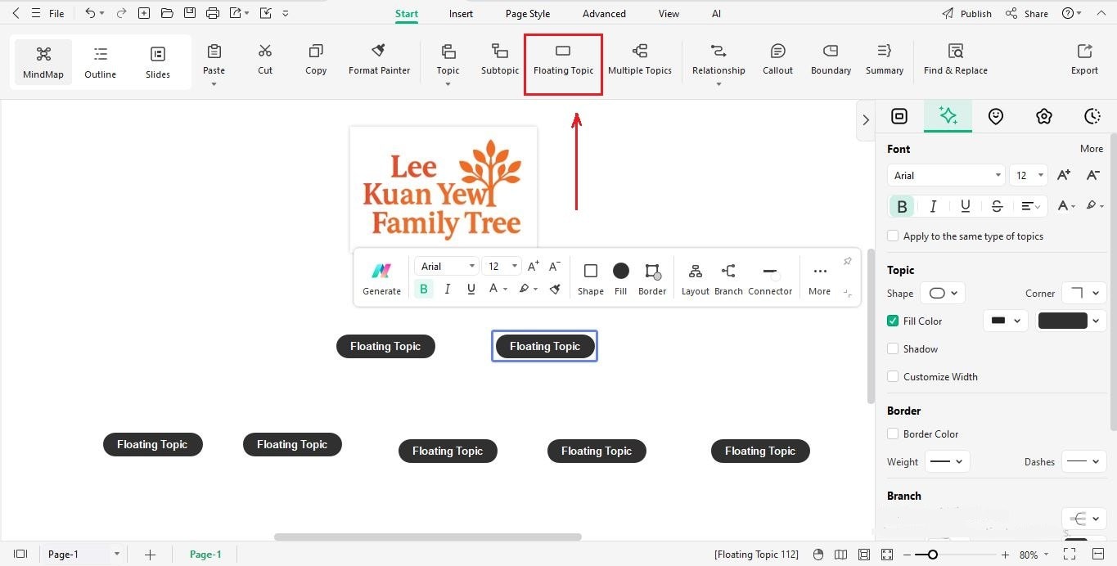Click the horizontal canvas scrollbar
1117x566 pixels.
(427, 537)
